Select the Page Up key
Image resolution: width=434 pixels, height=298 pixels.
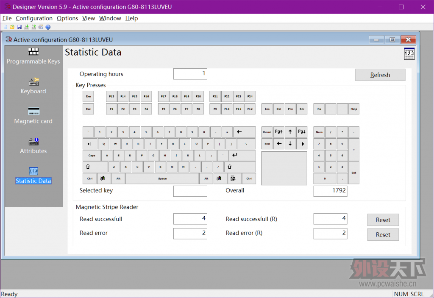click(279, 132)
